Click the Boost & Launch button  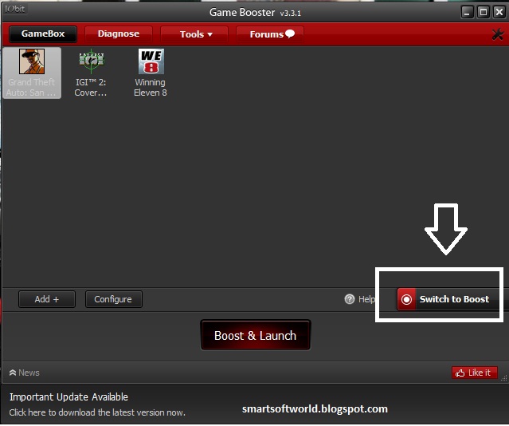pos(256,335)
